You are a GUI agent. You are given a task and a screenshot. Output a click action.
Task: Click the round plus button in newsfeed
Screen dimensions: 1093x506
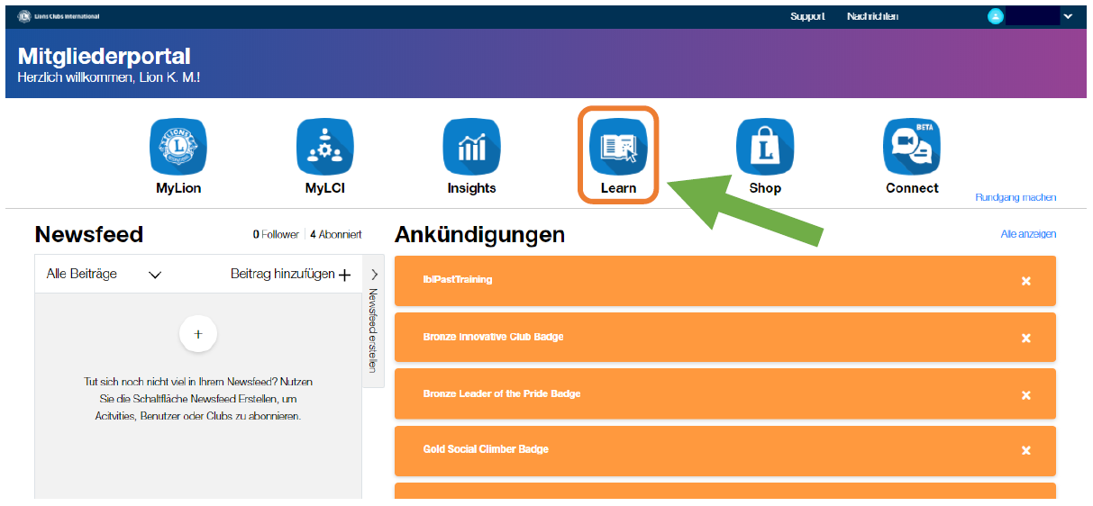coord(198,334)
